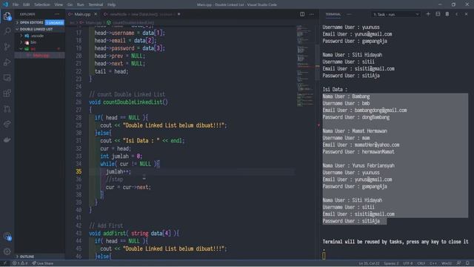Click cursor position Ln 35 status item
The width and height of the screenshot is (474, 267).
[369, 263]
